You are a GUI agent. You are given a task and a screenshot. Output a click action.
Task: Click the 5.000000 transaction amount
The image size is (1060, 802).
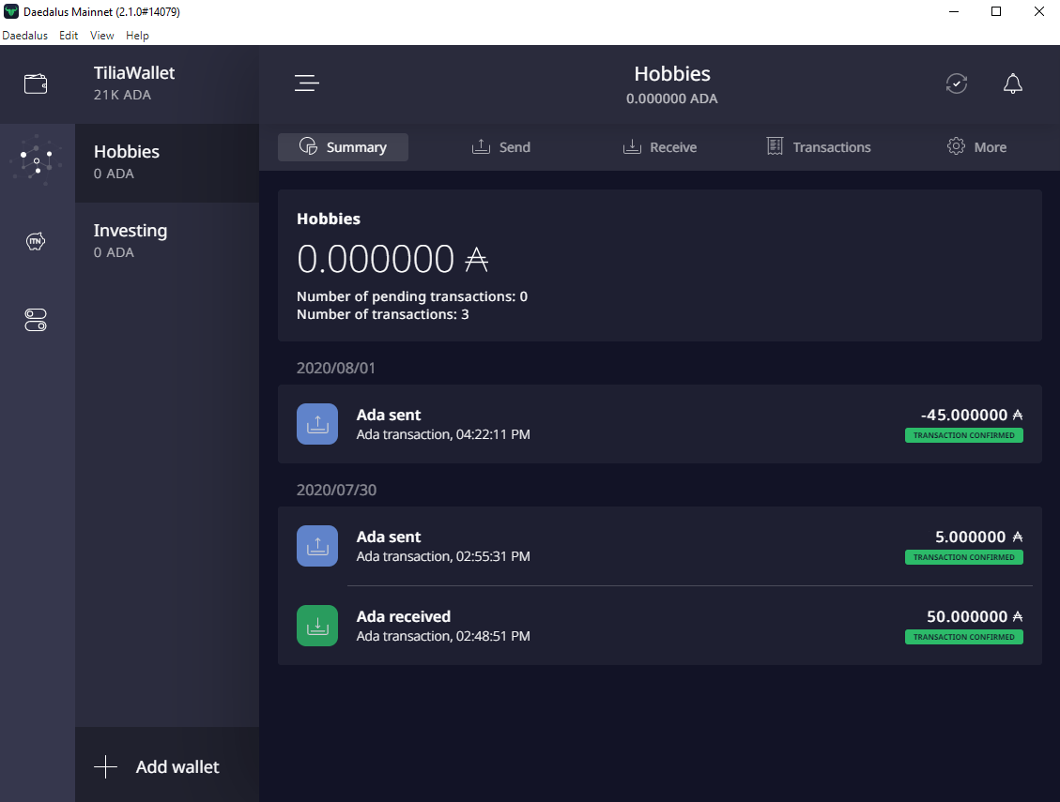click(x=979, y=537)
